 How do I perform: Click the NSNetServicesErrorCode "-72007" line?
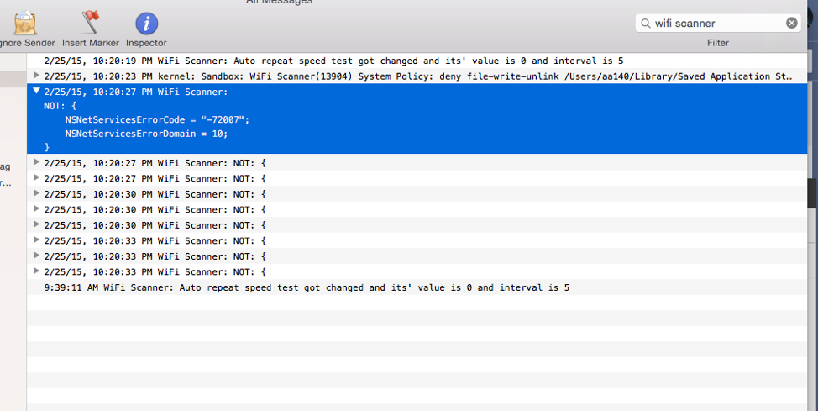157,119
